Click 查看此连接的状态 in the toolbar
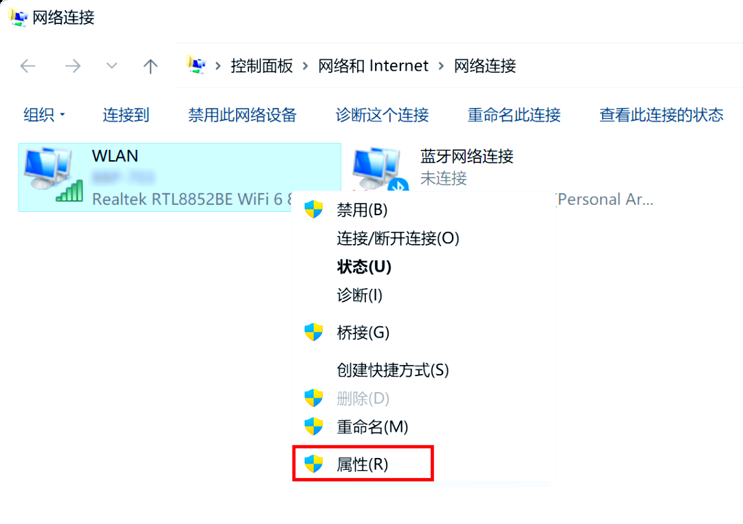 tap(661, 115)
